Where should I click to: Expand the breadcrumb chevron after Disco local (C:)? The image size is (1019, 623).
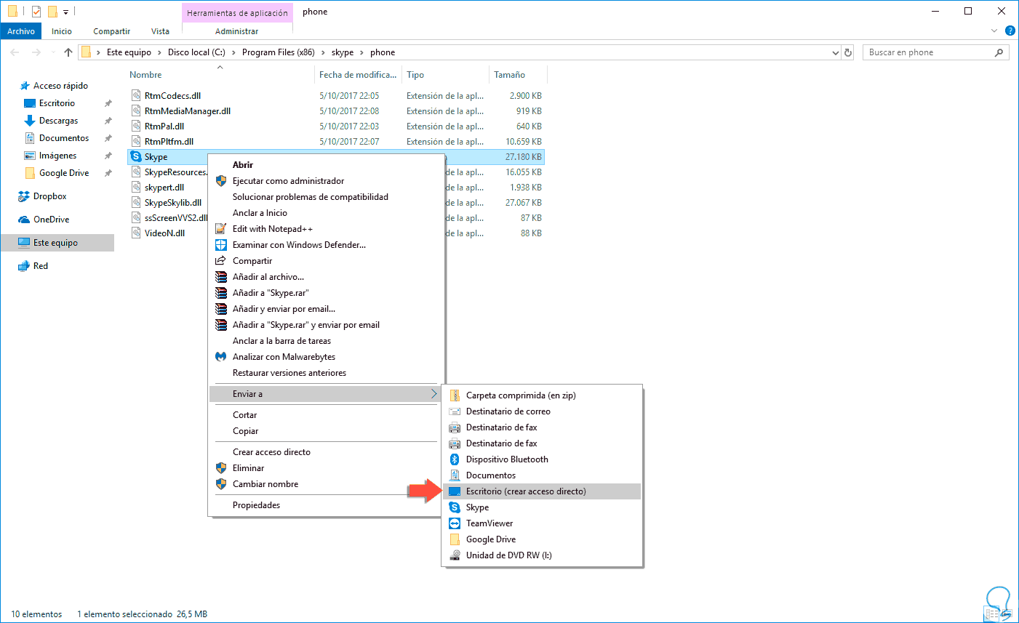coord(233,52)
